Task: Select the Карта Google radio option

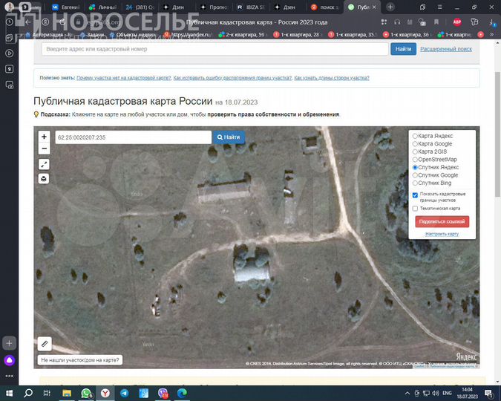Action: click(415, 144)
